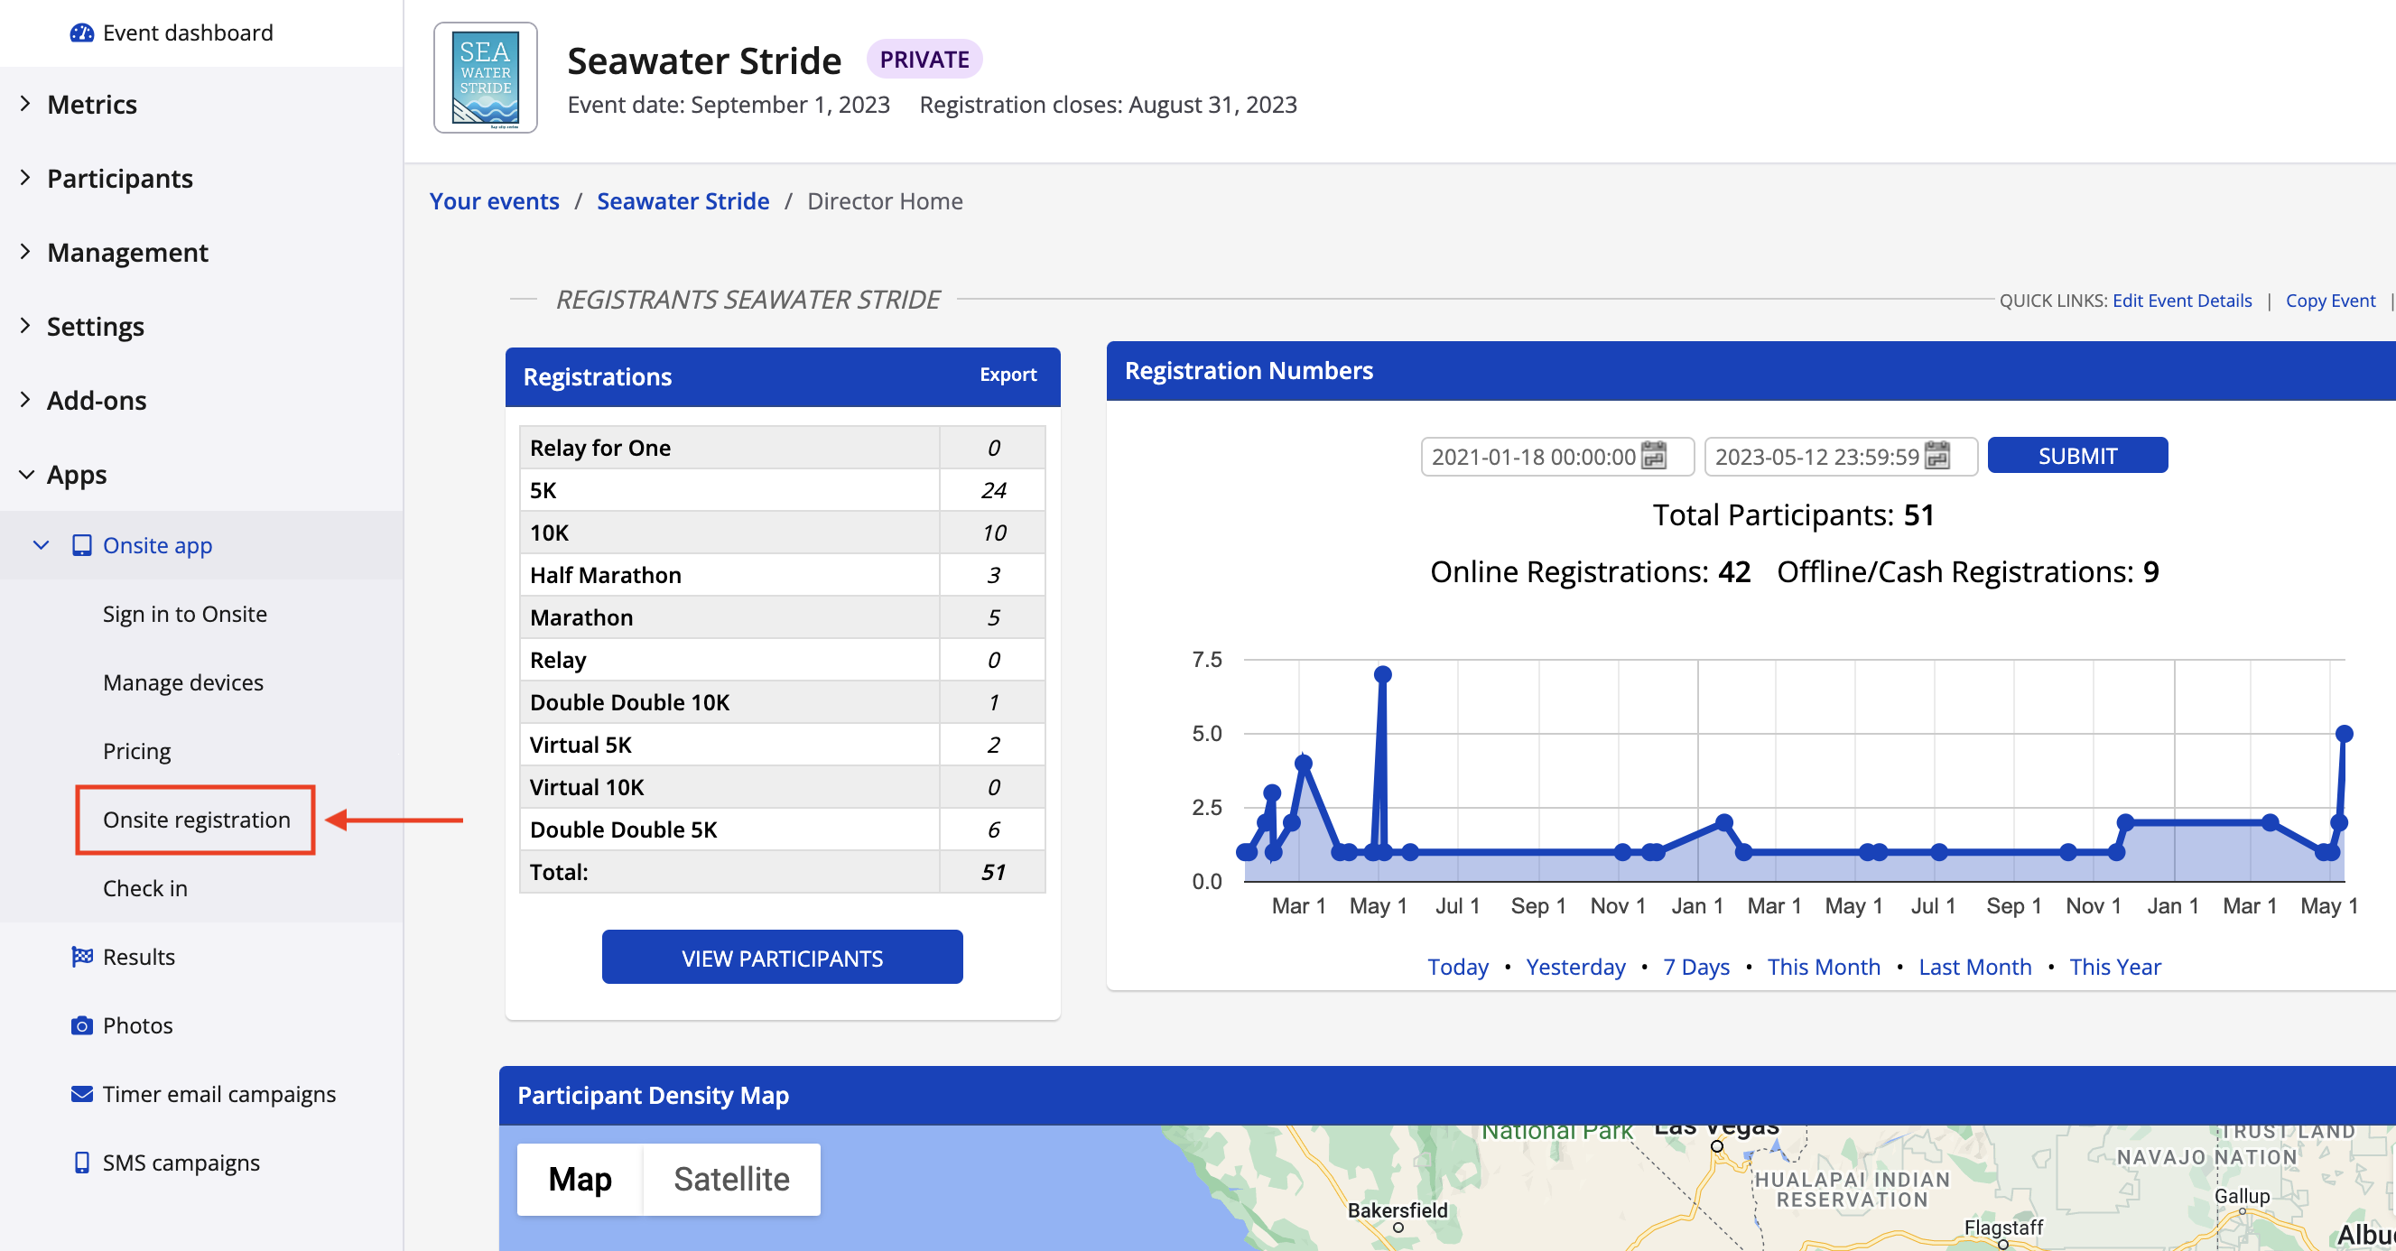Screen dimensions: 2396x1251
Task: Collapse the Onsite app submenu chevron
Action: point(41,545)
